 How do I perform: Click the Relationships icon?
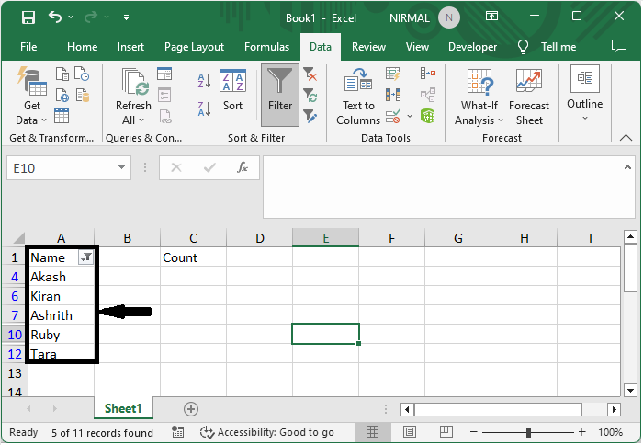click(x=428, y=96)
